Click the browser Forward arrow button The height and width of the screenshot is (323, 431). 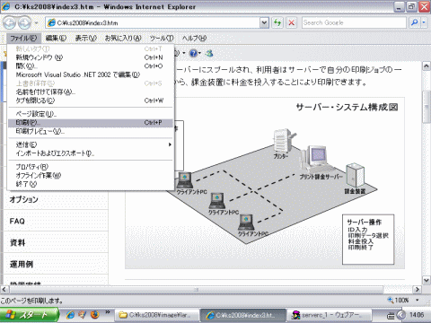pyautogui.click(x=24, y=22)
